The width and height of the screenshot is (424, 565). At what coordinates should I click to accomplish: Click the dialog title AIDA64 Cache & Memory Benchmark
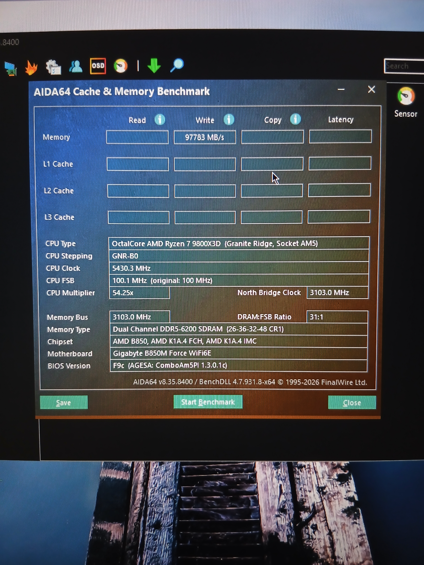(122, 92)
